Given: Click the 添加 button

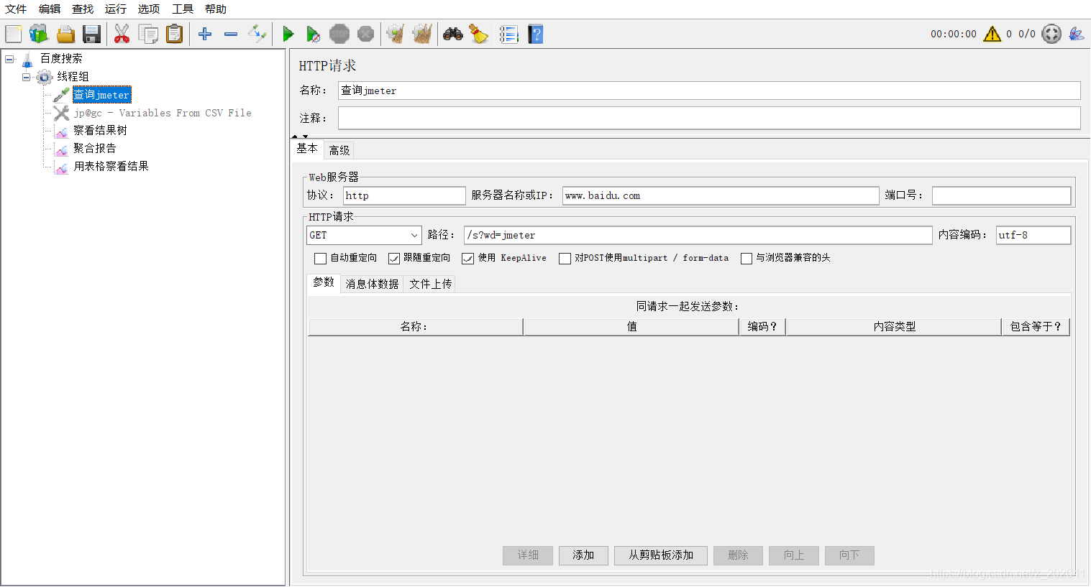Looking at the screenshot, I should tap(583, 555).
